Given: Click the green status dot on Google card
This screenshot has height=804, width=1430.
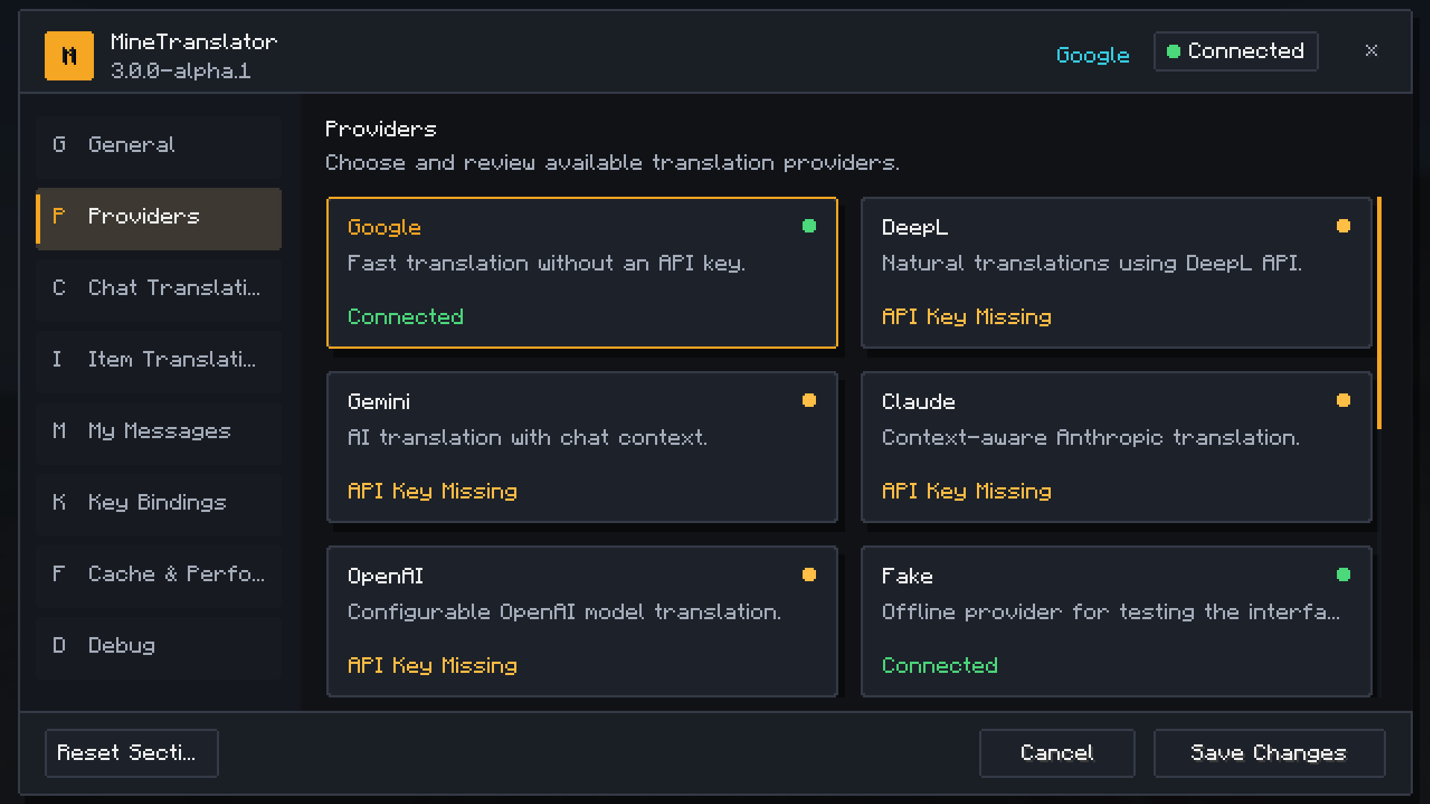Looking at the screenshot, I should click(809, 226).
